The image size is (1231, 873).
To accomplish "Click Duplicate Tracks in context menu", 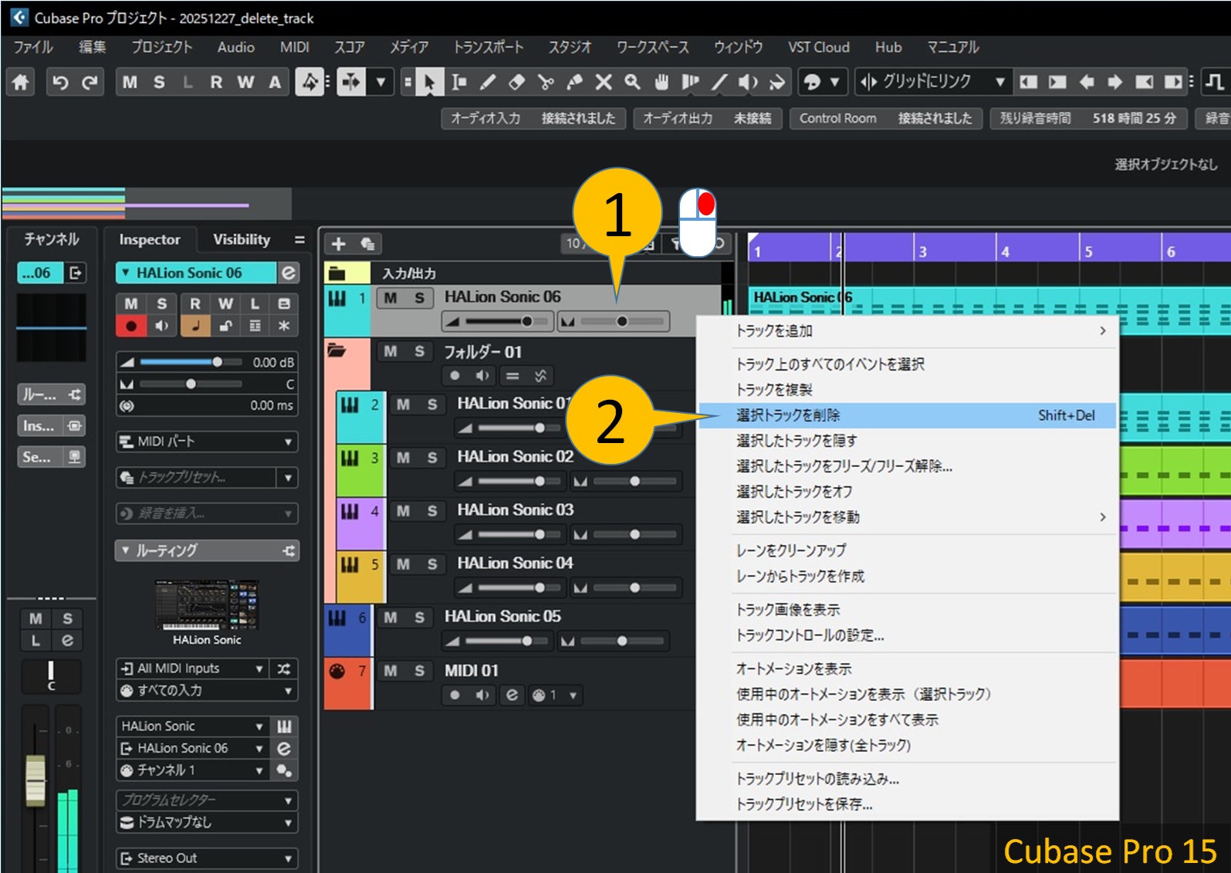I will coord(773,390).
